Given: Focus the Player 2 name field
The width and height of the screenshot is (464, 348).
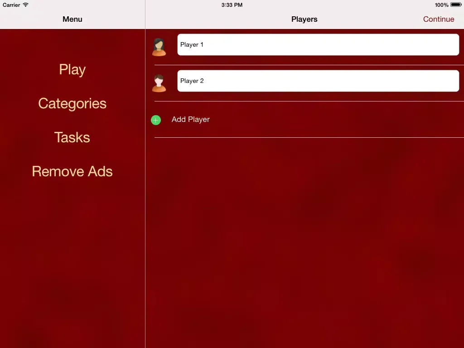Looking at the screenshot, I should coord(318,81).
